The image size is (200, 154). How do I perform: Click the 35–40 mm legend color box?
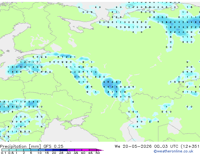[x=78, y=150]
